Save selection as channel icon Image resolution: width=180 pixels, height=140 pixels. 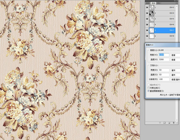(x=164, y=122)
